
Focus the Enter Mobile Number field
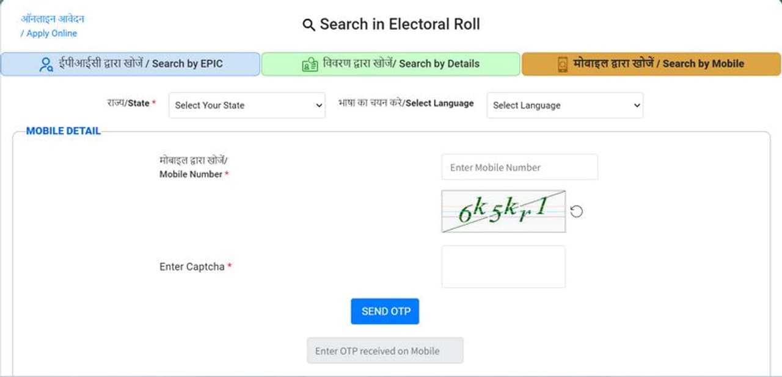tap(519, 167)
